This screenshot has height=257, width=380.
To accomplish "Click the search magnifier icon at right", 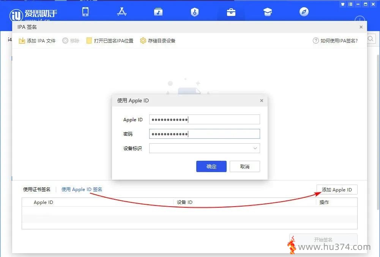I will point(371,39).
